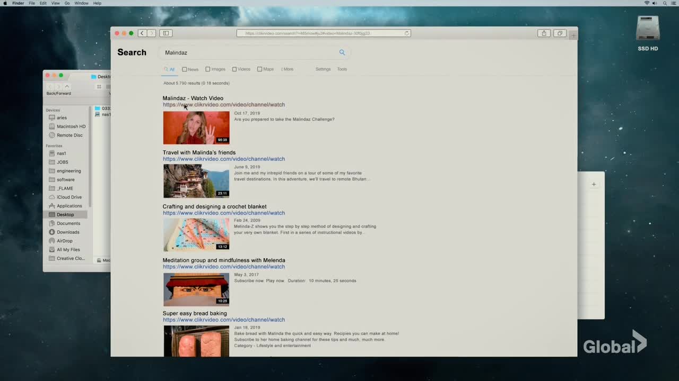This screenshot has width=679, height=381.
Task: Click the plus button in background window
Action: point(594,184)
